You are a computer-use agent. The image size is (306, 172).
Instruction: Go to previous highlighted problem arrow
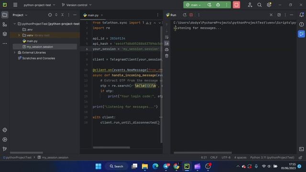pos(155,23)
